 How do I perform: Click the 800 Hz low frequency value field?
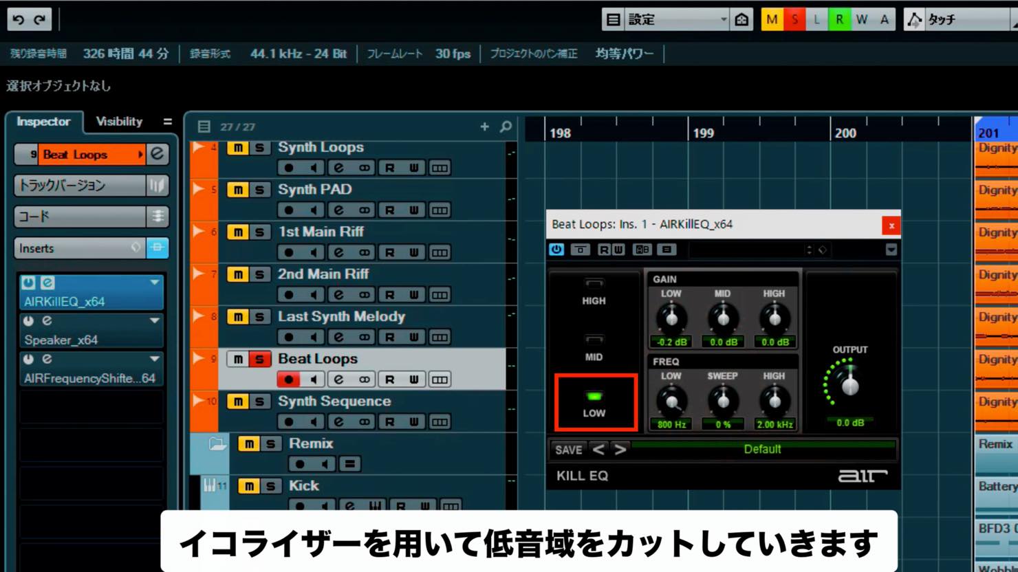tap(671, 425)
